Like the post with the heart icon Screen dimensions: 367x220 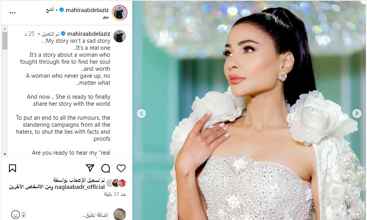(x=121, y=168)
